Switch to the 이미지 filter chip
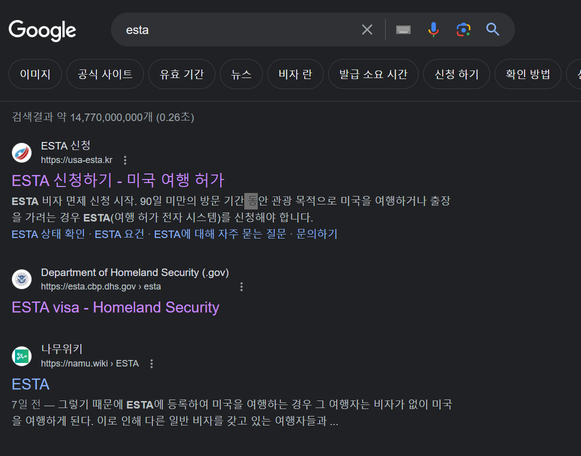This screenshot has height=456, width=581. [x=35, y=73]
